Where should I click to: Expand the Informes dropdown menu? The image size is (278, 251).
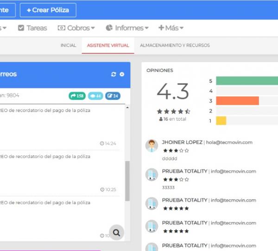click(x=127, y=28)
